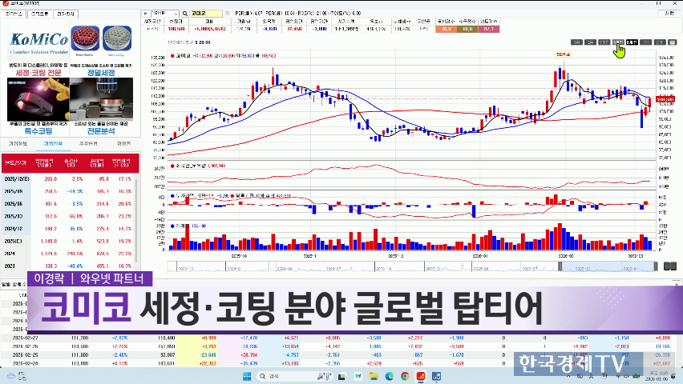This screenshot has height=384, width=683.
Task: Open the Windows Start button in taskbar
Action: point(247,375)
